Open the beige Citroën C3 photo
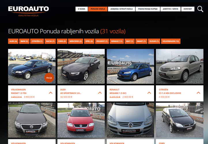The height and width of the screenshot is (144, 208). tap(179, 66)
